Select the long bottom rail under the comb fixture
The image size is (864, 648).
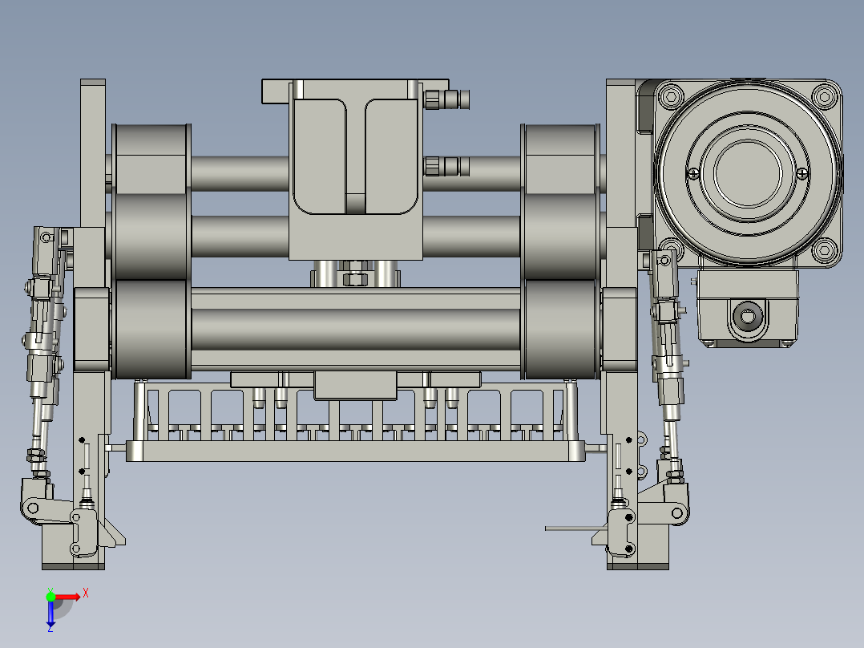[355, 451]
